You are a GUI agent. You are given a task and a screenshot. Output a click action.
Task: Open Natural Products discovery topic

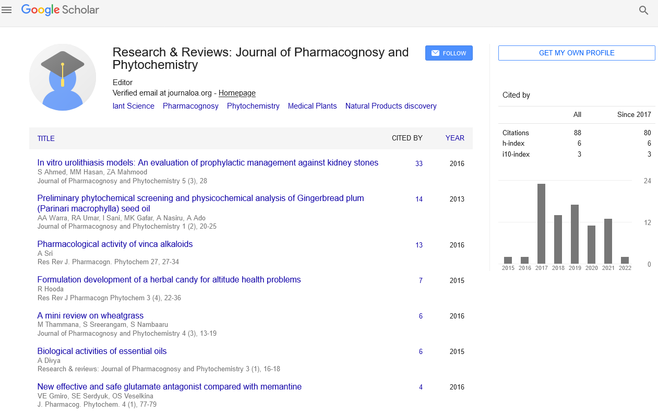[x=391, y=106]
